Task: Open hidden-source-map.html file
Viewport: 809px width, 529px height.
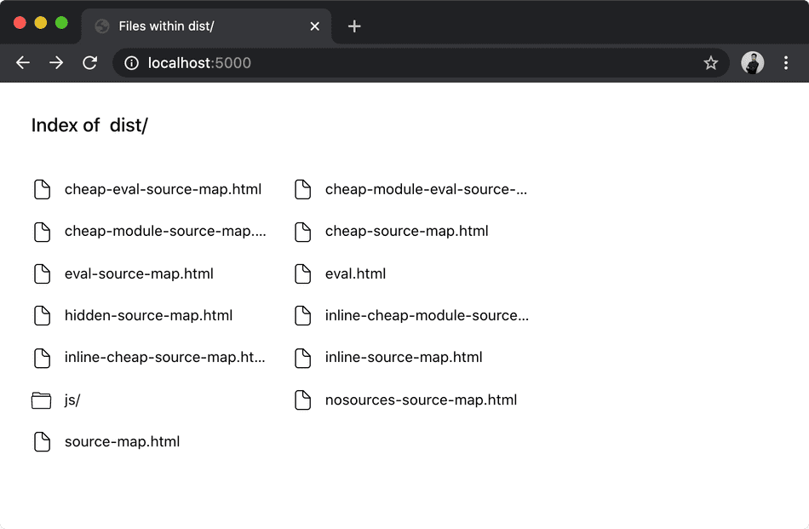Action: point(148,316)
